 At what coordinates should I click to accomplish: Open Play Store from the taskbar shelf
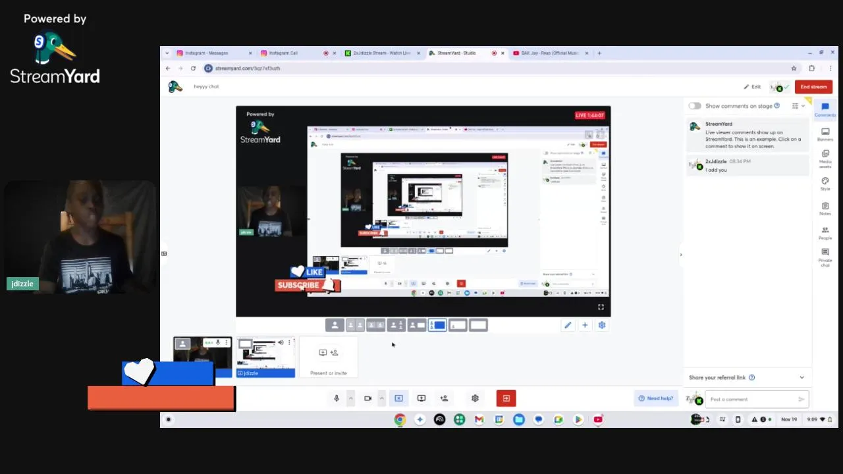578,420
